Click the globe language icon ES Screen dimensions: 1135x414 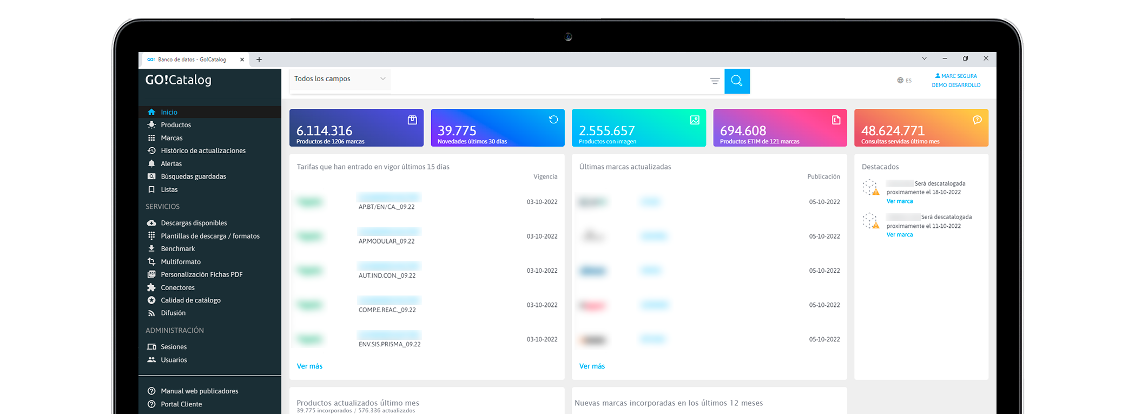click(900, 81)
